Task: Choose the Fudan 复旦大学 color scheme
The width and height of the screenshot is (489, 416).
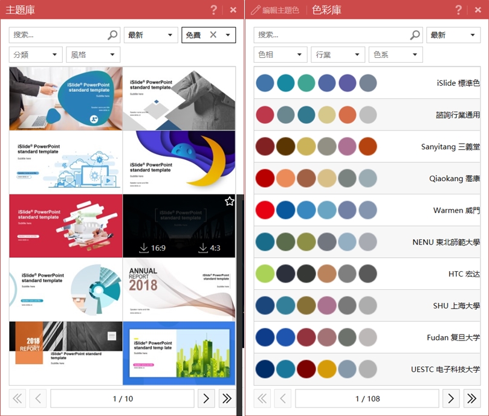Action: [367, 337]
